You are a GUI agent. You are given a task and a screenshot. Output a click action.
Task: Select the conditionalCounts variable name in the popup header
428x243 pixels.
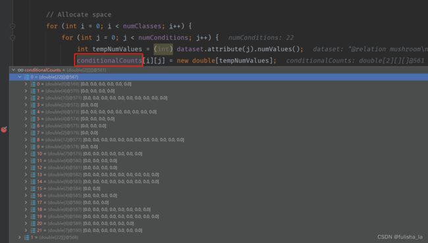coord(43,70)
